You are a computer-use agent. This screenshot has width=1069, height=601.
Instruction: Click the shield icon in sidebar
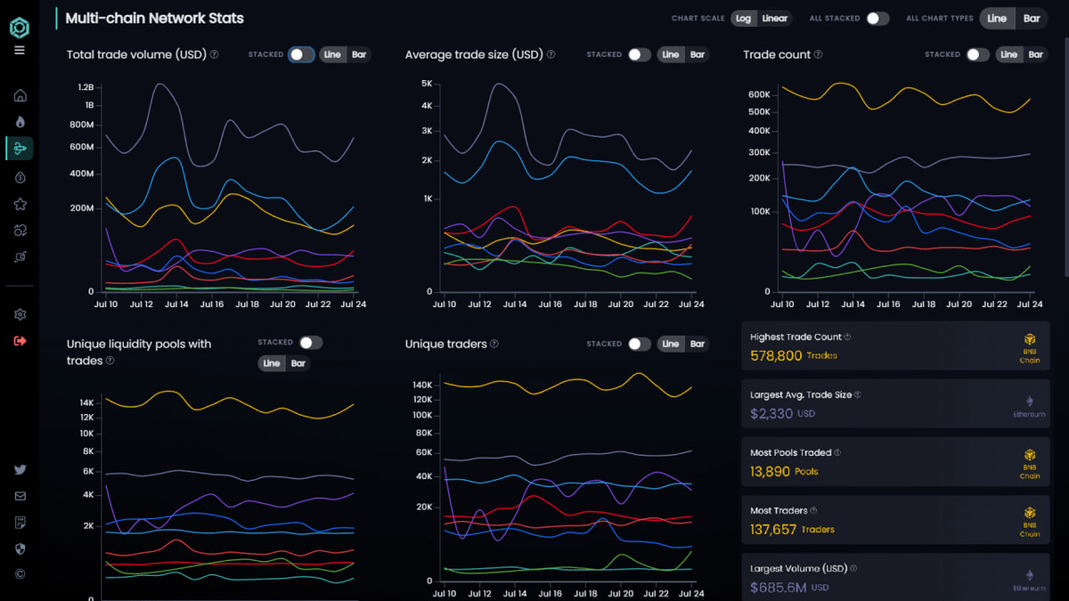point(20,548)
